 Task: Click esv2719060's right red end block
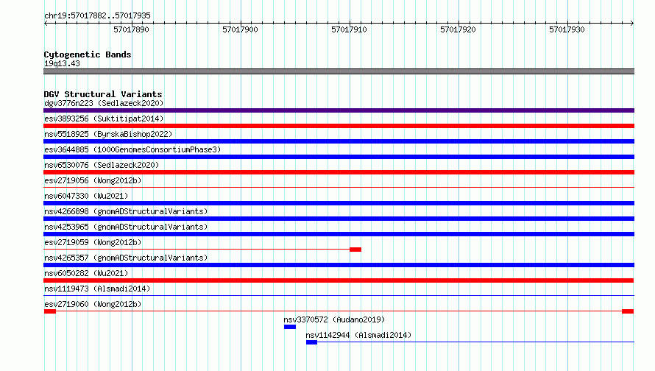(628, 311)
